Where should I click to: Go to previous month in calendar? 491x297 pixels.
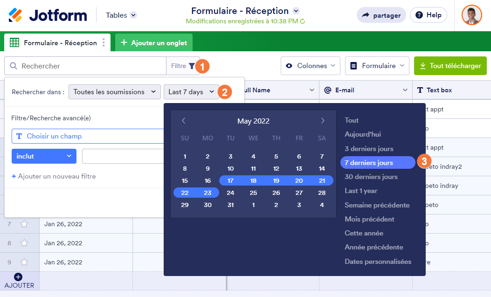pos(184,121)
